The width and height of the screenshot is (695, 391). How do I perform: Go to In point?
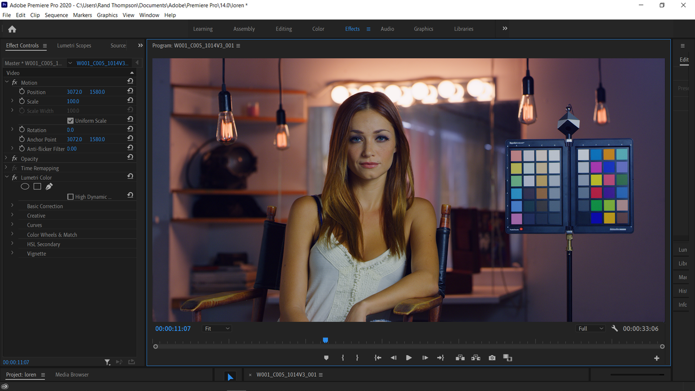click(x=378, y=358)
